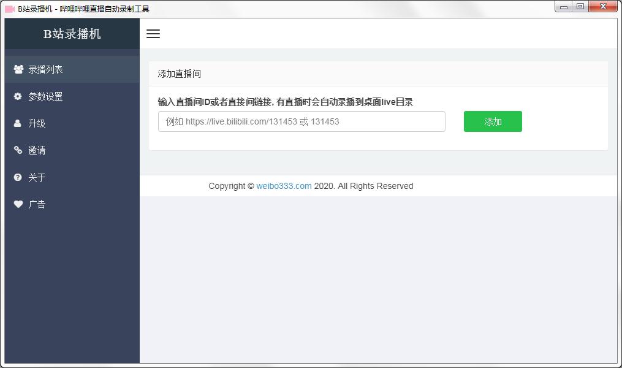This screenshot has height=368, width=622.
Task: Maximize the B站录播机 window
Action: [580, 7]
